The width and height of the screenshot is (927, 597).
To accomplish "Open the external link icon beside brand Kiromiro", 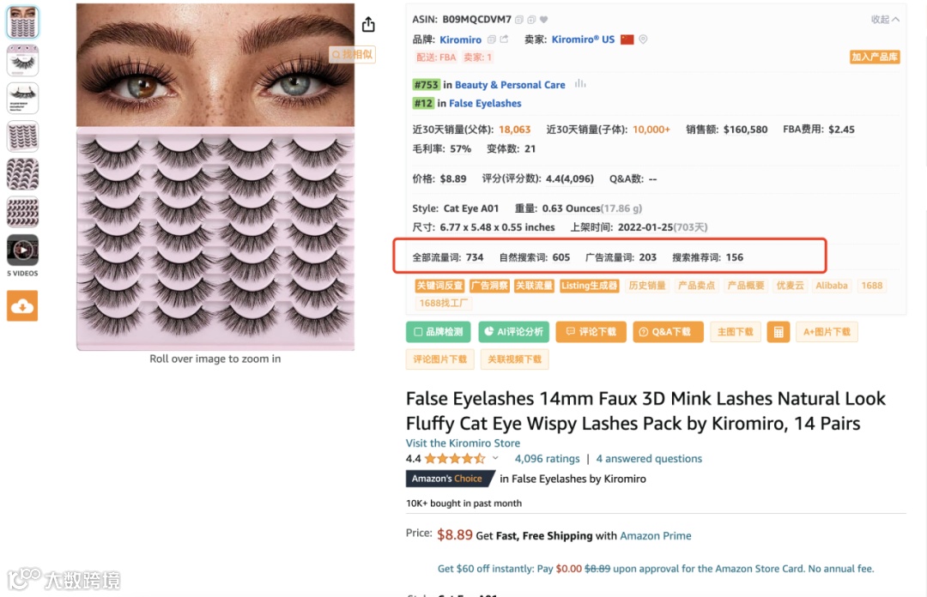I will coord(505,39).
